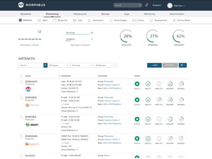Click the Morpheus logo icon
The width and height of the screenshot is (212, 159).
(x=21, y=5)
